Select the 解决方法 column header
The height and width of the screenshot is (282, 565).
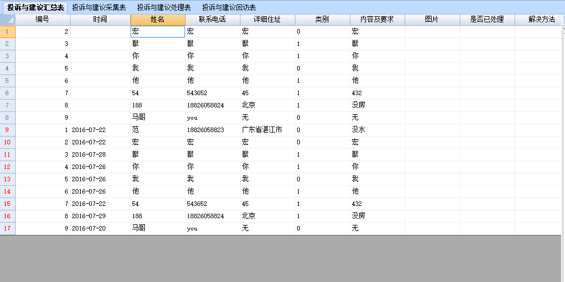point(538,20)
